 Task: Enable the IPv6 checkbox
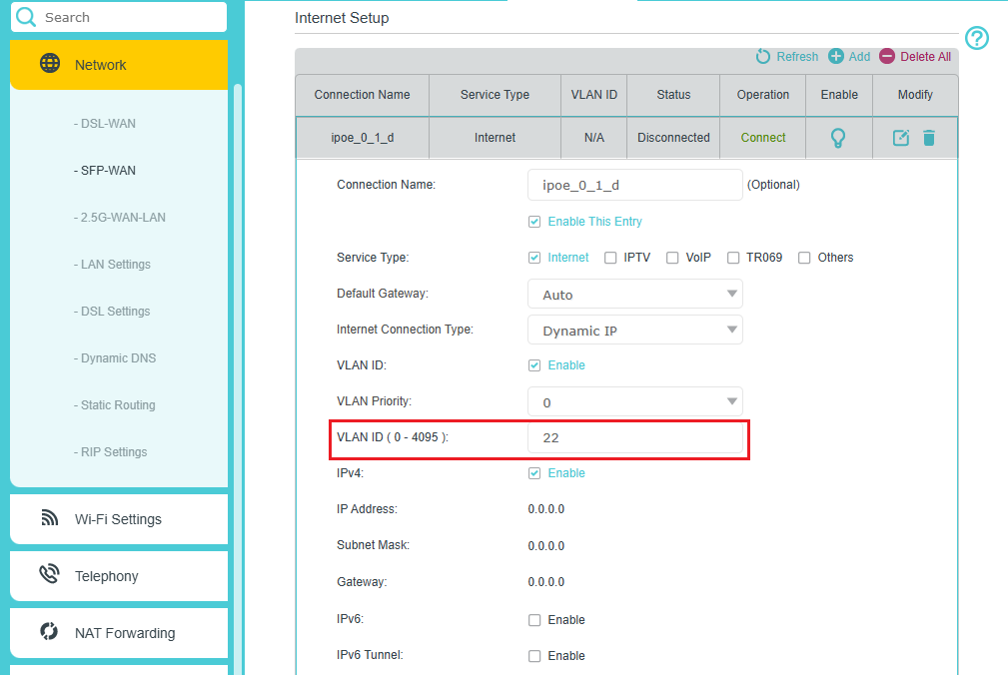tap(534, 619)
